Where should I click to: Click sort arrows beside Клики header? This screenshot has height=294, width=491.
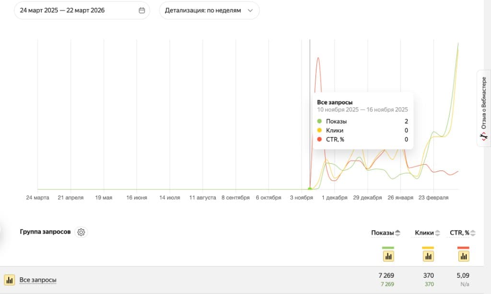click(x=437, y=233)
